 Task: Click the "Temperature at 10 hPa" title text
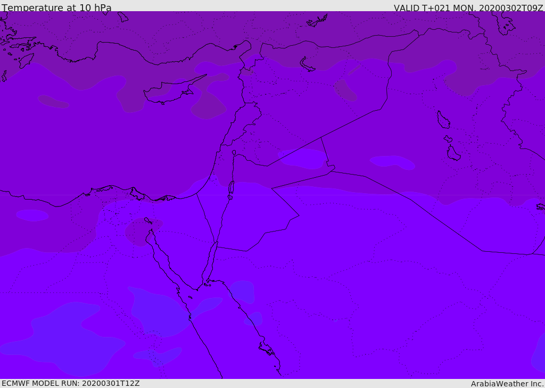point(56,8)
